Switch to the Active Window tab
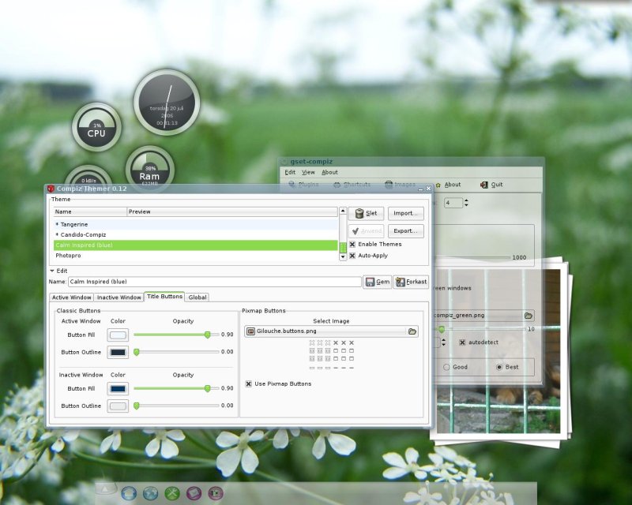This screenshot has height=505, width=632. coord(71,297)
